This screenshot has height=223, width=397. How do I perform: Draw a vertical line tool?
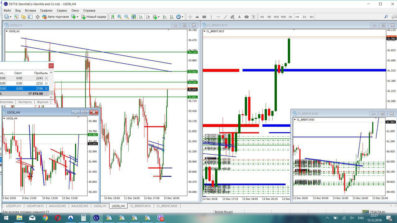(x=211, y=17)
